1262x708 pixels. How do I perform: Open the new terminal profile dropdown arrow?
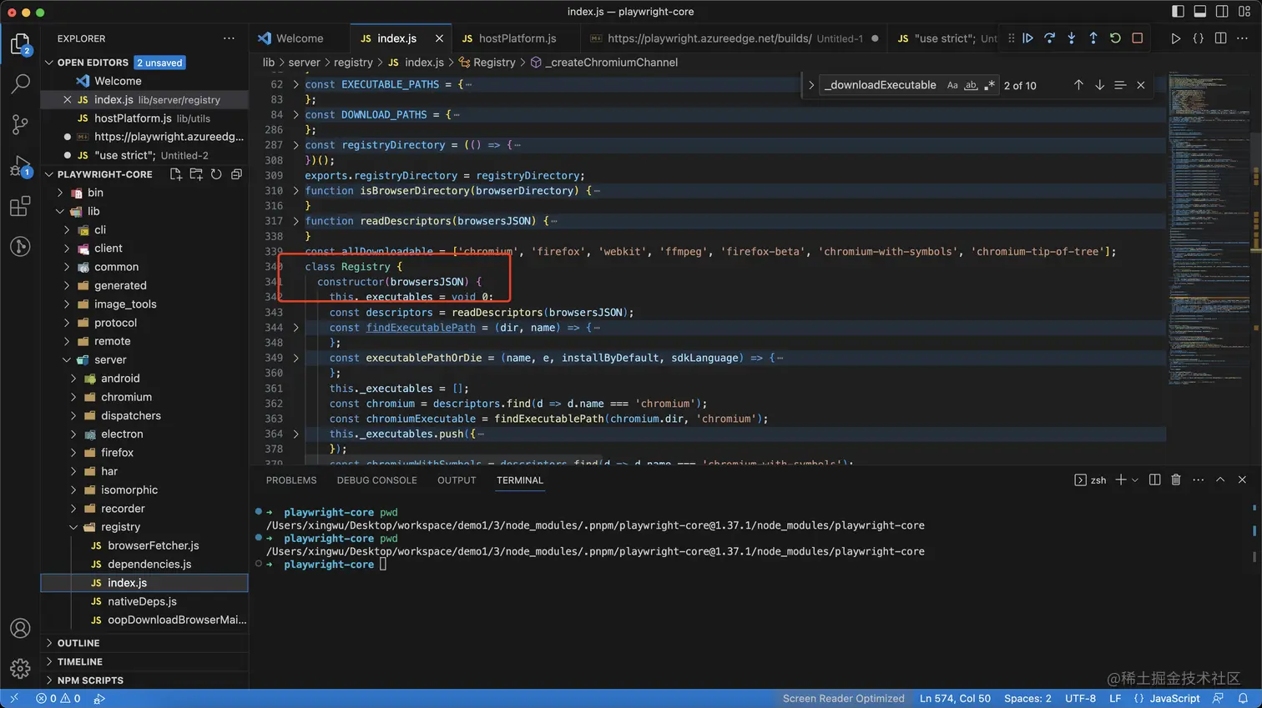coord(1135,480)
